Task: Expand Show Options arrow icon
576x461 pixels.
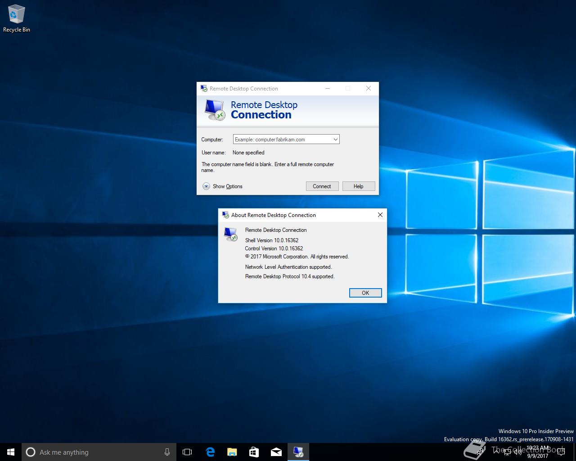Action: pos(206,186)
